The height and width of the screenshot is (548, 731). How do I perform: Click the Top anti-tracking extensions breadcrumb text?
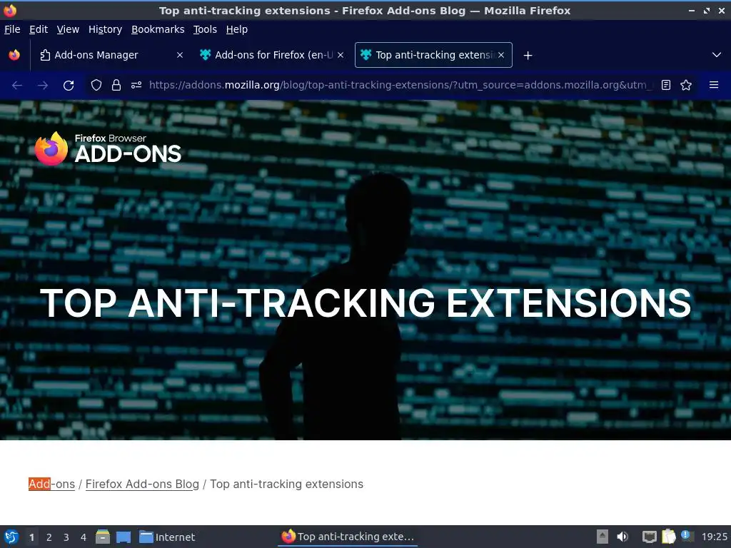(287, 484)
